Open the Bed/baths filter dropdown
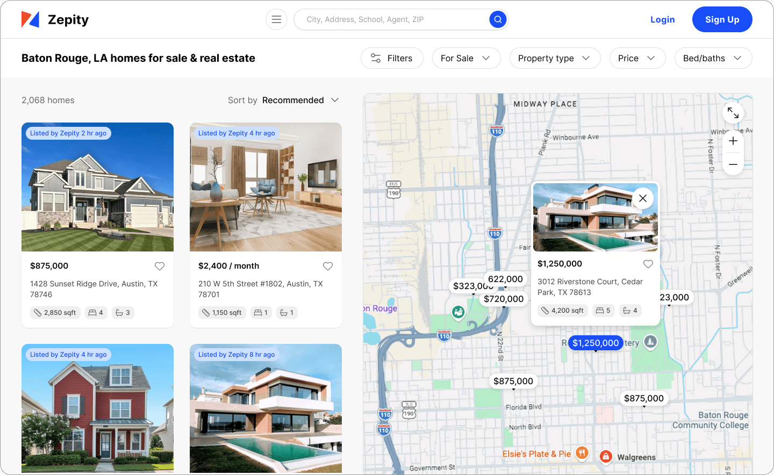The height and width of the screenshot is (475, 774). [x=713, y=58]
